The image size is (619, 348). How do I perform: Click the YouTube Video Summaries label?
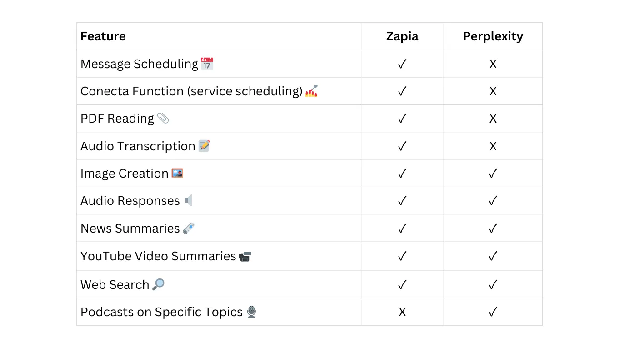(x=158, y=256)
